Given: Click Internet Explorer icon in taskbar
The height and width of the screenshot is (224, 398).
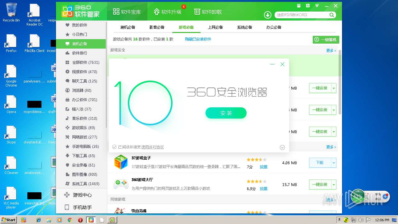Looking at the screenshot, I should (39, 220).
